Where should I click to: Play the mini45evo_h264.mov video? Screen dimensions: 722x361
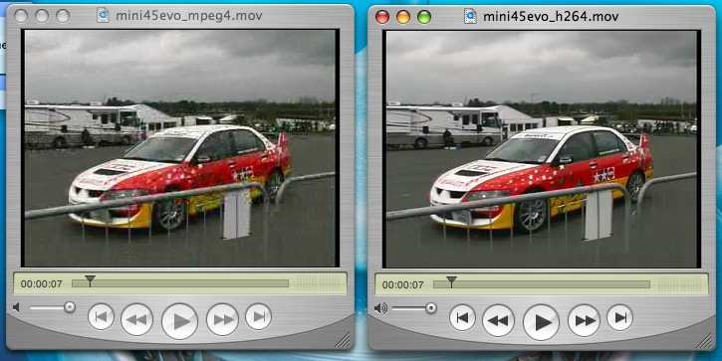point(541,321)
